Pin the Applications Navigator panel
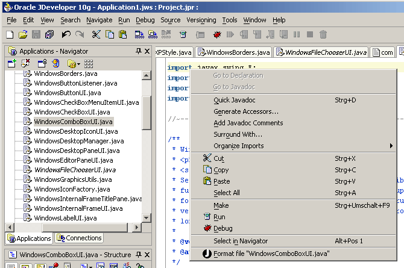The image size is (404, 268). (138, 51)
